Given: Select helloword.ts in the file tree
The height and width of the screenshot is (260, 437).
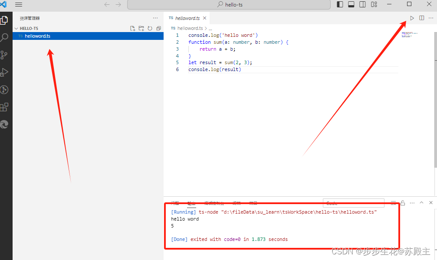Looking at the screenshot, I should [x=88, y=36].
